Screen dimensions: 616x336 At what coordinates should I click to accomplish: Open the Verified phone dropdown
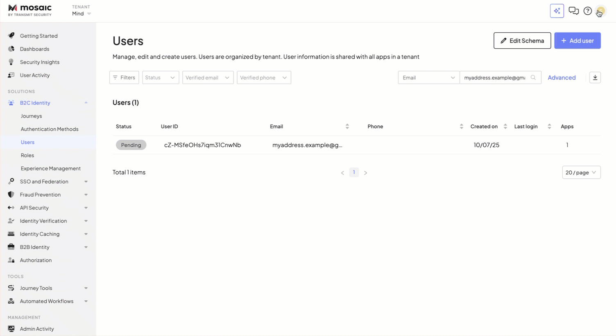[x=263, y=77]
